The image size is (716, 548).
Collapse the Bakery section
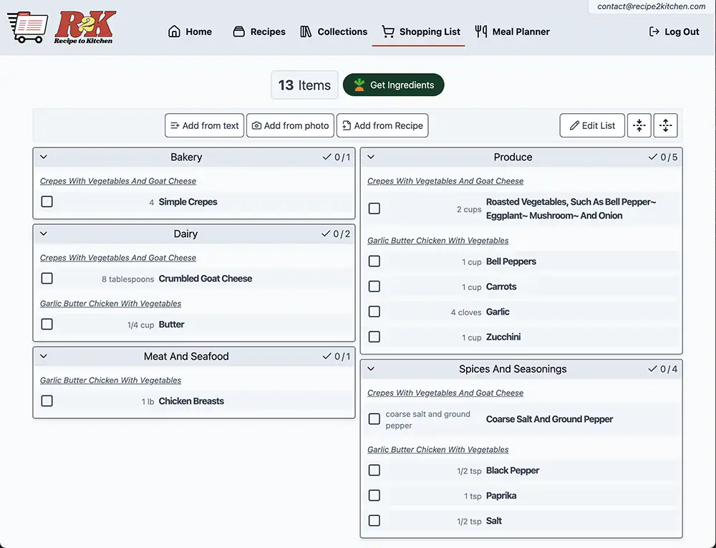pyautogui.click(x=44, y=157)
